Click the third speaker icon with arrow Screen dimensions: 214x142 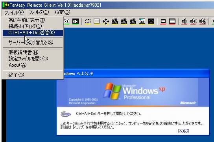pos(203,21)
